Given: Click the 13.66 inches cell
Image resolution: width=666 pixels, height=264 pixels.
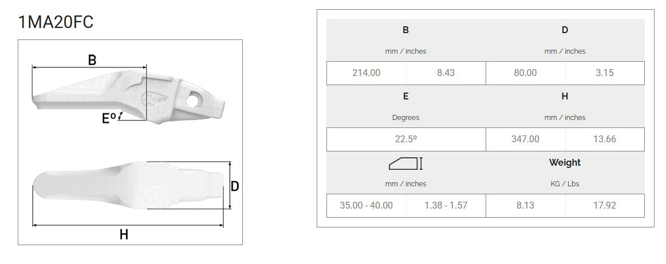Looking at the screenshot, I should [605, 139].
